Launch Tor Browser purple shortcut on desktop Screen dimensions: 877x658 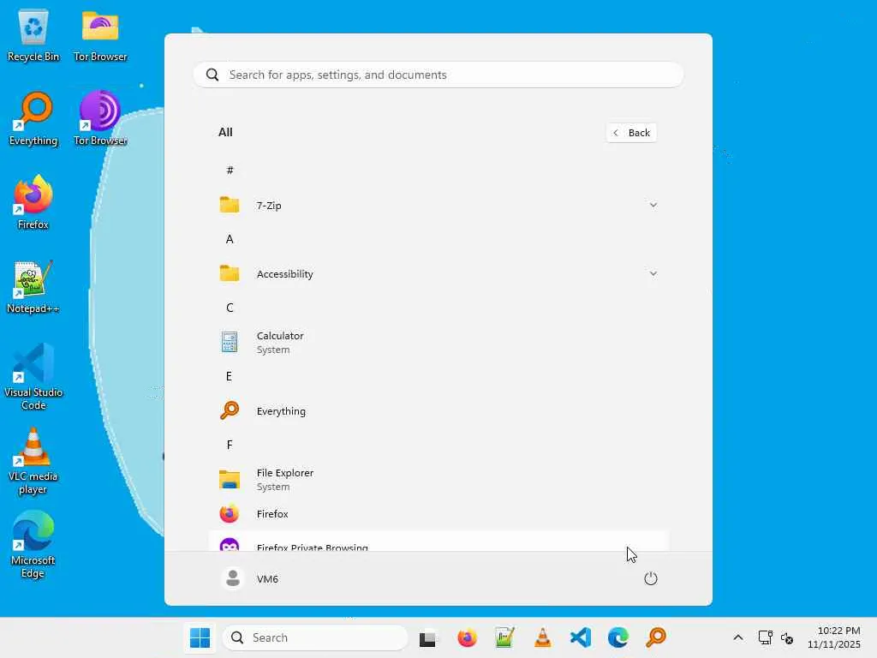pos(100,119)
